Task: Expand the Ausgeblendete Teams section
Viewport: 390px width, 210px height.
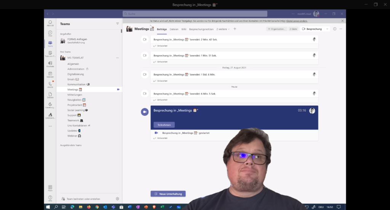Action: [71, 145]
